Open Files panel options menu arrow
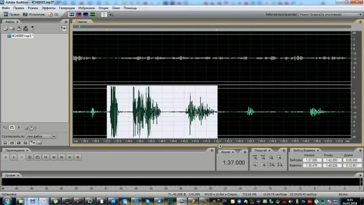This screenshot has width=364, height=205. [66, 22]
